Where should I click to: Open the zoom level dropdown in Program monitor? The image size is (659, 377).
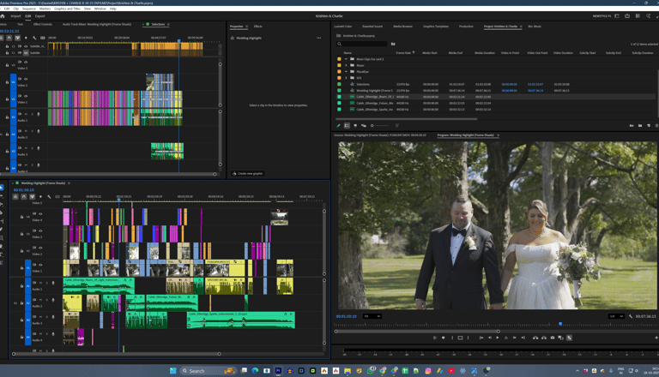(372, 316)
